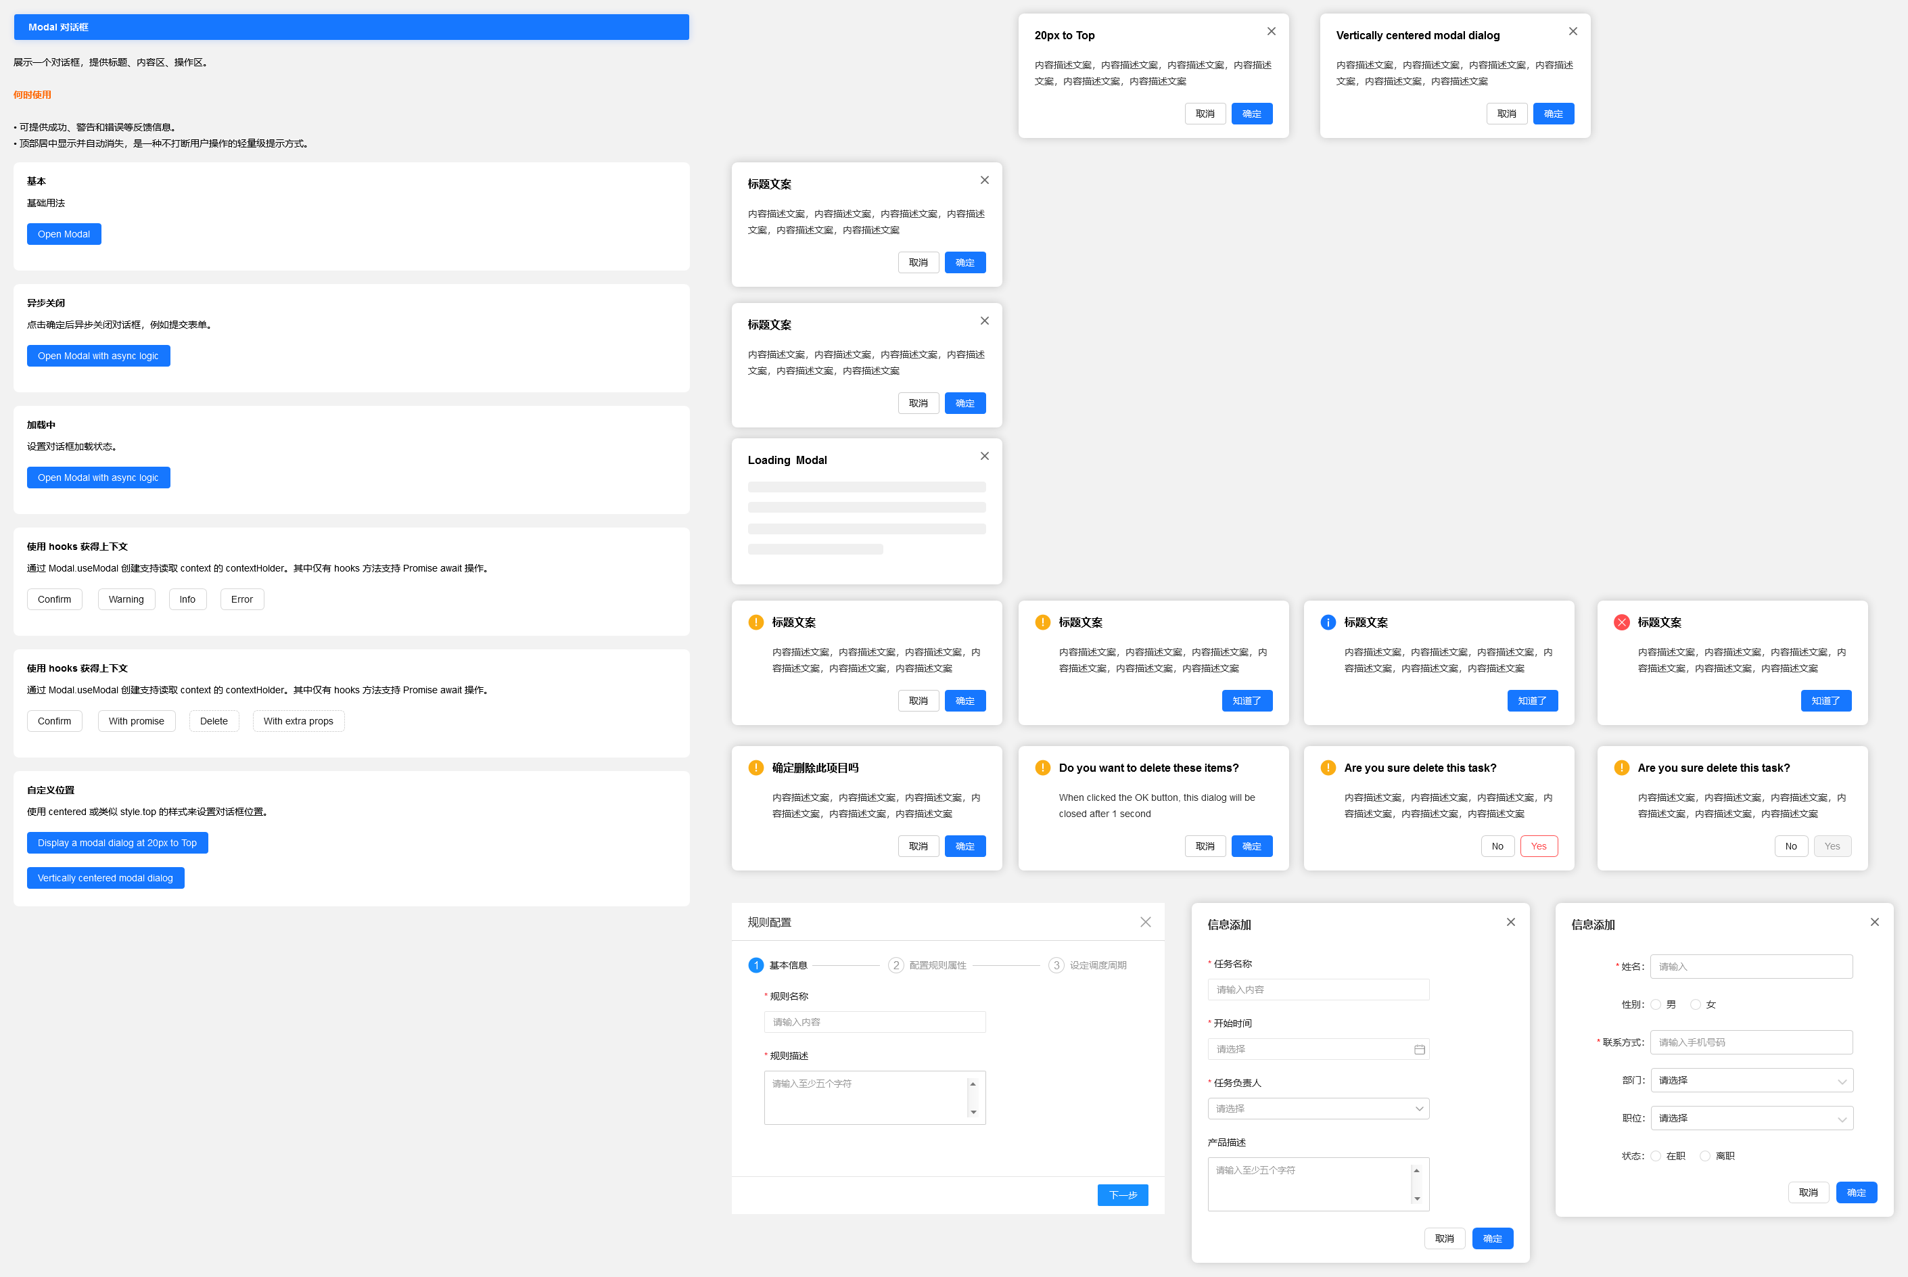
Task: Click the 'With extra props' button
Action: (x=298, y=721)
